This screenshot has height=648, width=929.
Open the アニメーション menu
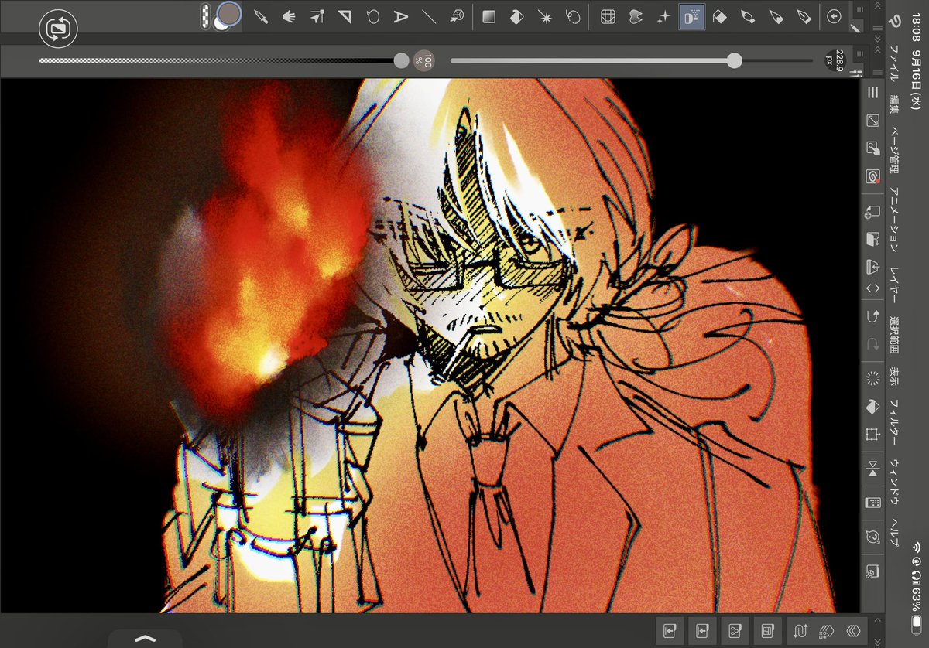(894, 220)
